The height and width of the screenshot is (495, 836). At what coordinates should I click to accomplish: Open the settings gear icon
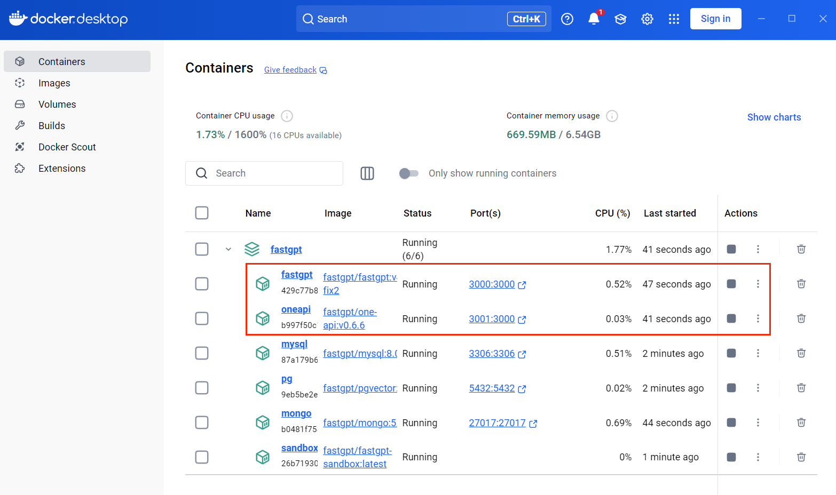647,19
